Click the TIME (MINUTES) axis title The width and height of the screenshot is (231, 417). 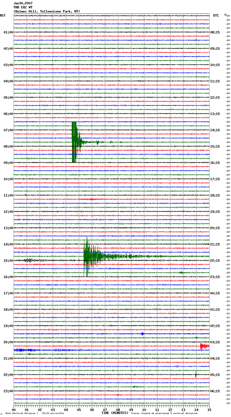(115, 413)
